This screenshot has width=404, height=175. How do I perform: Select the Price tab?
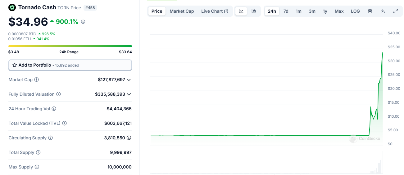157,11
